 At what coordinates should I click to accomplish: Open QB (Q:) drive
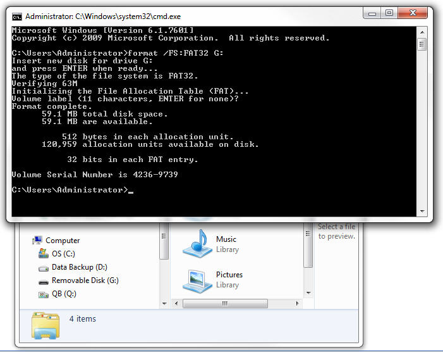pos(64,294)
